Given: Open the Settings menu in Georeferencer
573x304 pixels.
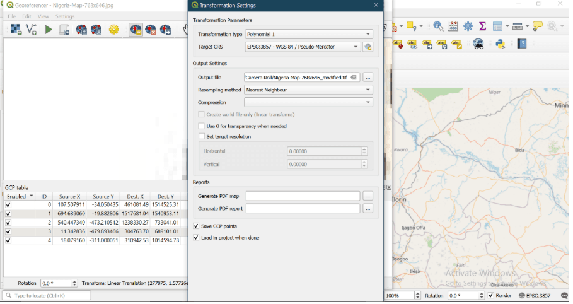Looking at the screenshot, I should (x=64, y=16).
